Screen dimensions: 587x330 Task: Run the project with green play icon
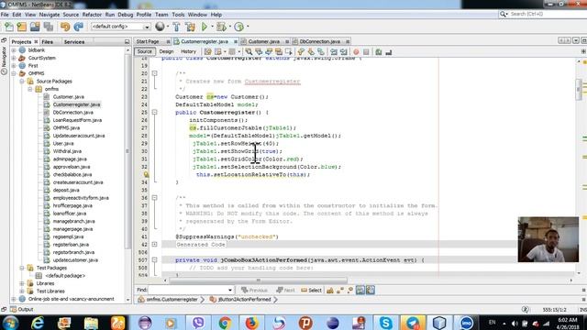(x=205, y=27)
